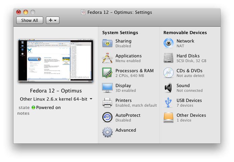Open the CDs & DVDs disc icon

pos(168,73)
